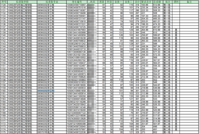This screenshot has height=134, width=199.
Task: Select exam ID cell 105613420918238
Action: tap(77, 38)
